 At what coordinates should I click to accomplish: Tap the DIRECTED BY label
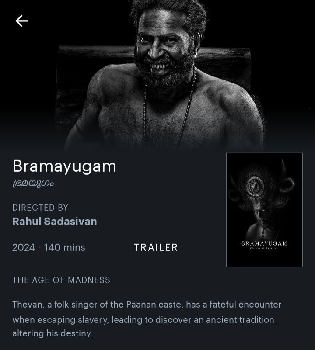(x=40, y=208)
